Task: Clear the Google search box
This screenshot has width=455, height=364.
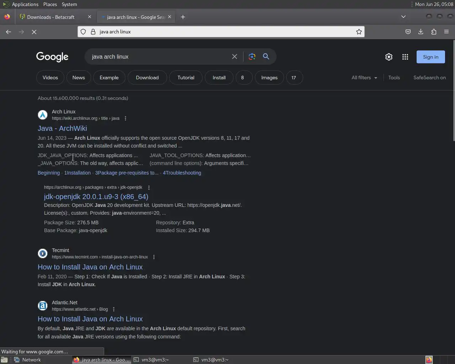Action: [235, 57]
